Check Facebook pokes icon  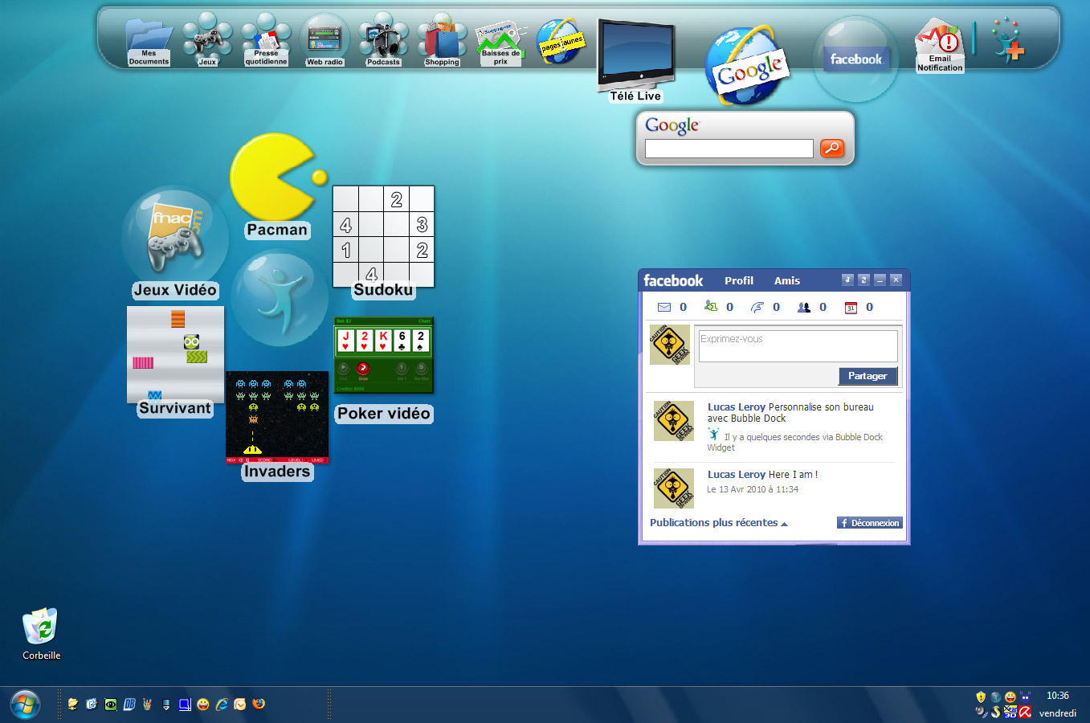point(757,307)
